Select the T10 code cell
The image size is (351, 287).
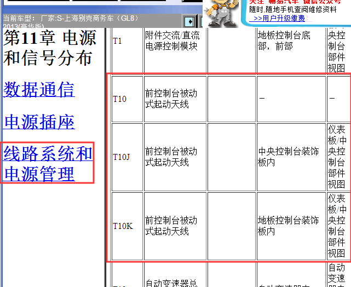(127, 99)
